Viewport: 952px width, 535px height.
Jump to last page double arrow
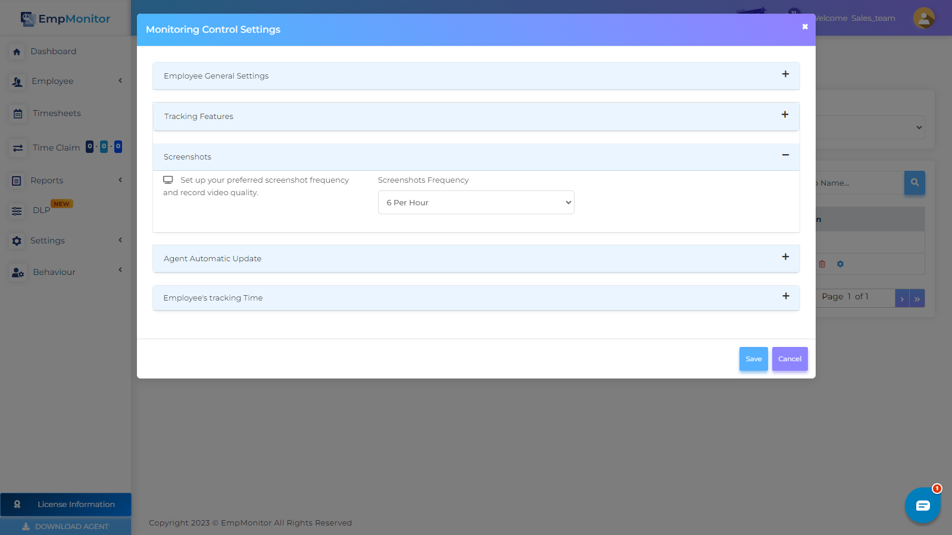pos(917,299)
